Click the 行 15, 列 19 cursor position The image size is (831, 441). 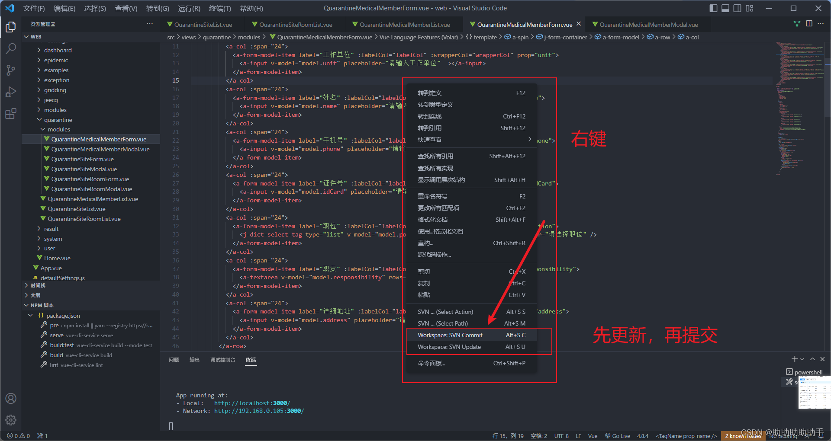point(508,436)
